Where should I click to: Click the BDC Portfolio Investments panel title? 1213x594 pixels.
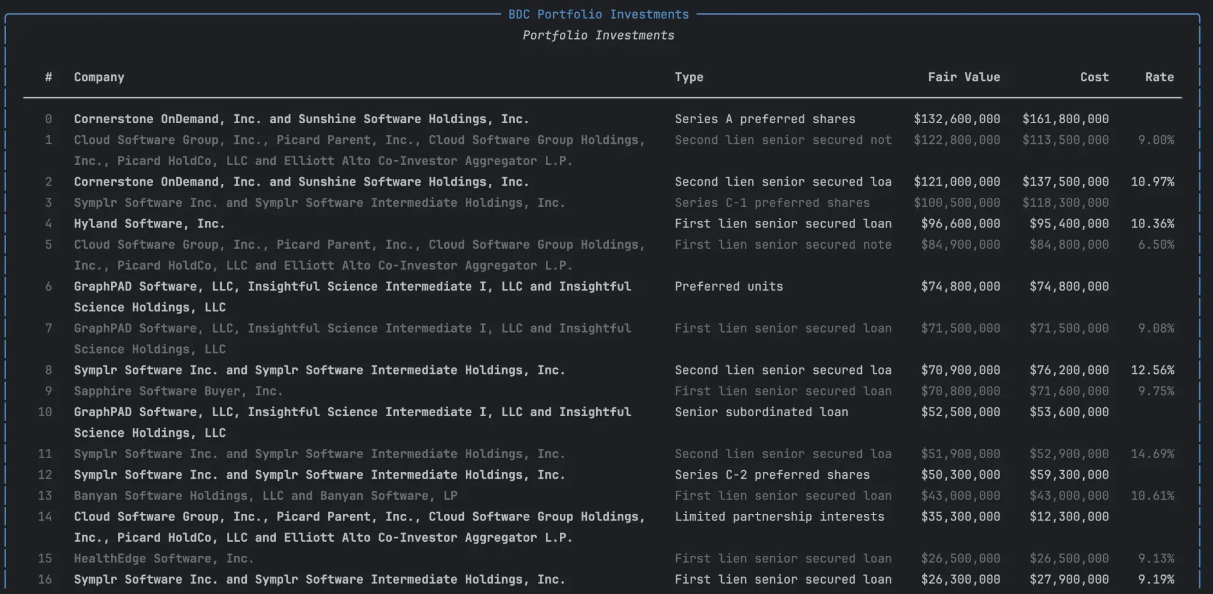pos(598,15)
